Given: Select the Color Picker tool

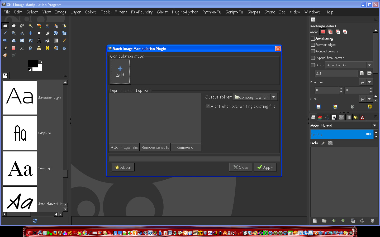Looking at the screenshot, I should 5,33.
